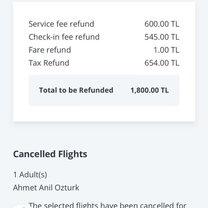Click the 1 Adult(s) passenger count
The image size is (208, 208).
point(30,175)
